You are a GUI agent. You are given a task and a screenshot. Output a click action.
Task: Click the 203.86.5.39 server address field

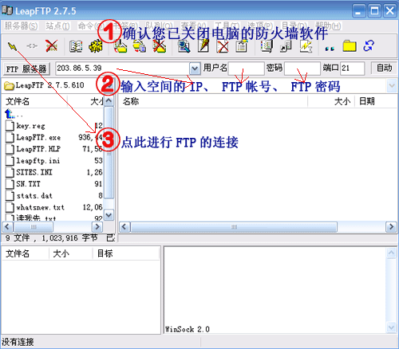[x=123, y=69]
